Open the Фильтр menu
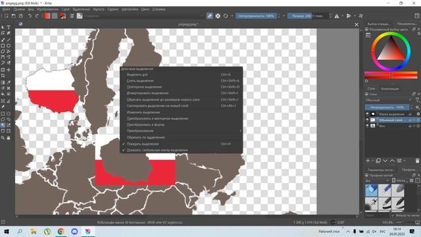This screenshot has width=421, height=237. (99, 9)
